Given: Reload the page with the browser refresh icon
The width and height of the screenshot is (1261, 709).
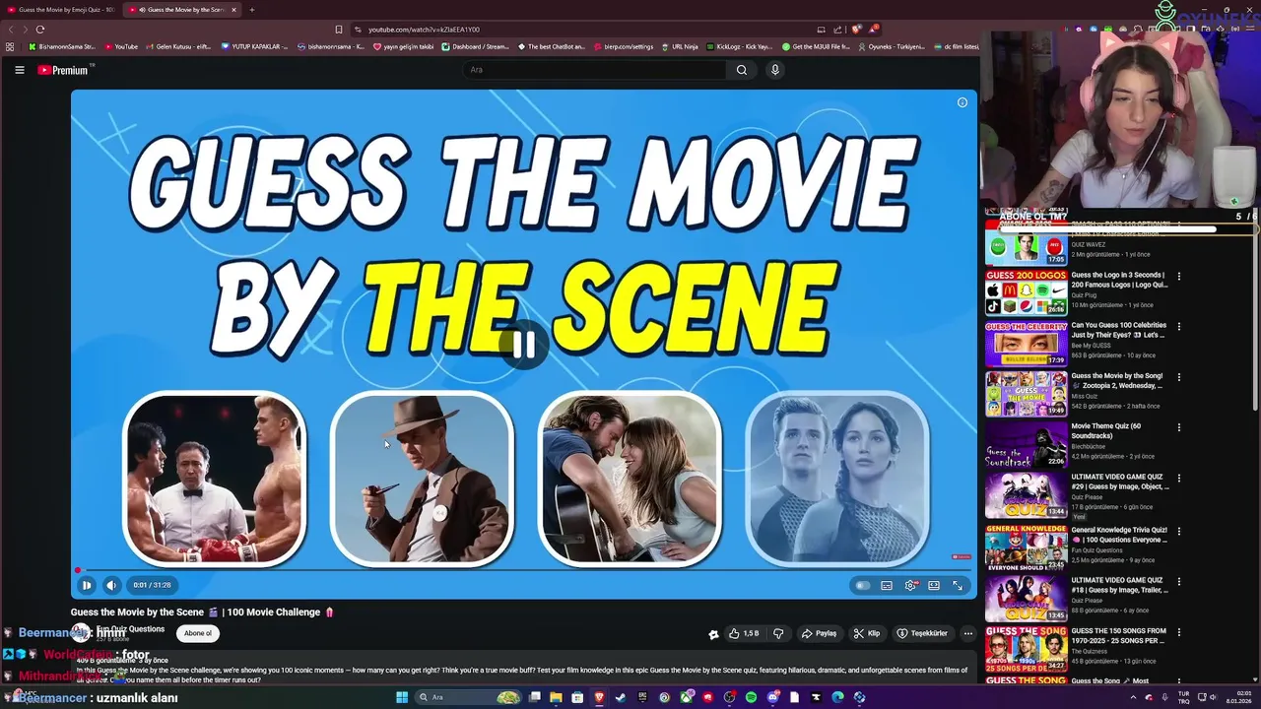Looking at the screenshot, I should click(x=40, y=30).
